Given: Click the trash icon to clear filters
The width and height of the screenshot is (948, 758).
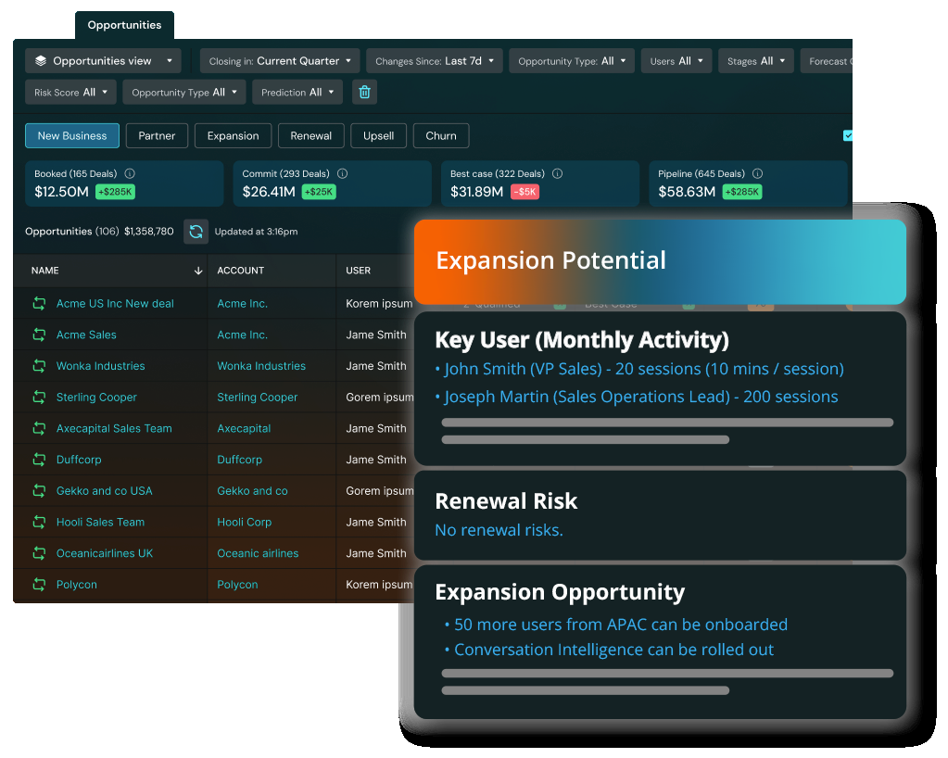Looking at the screenshot, I should click(364, 93).
